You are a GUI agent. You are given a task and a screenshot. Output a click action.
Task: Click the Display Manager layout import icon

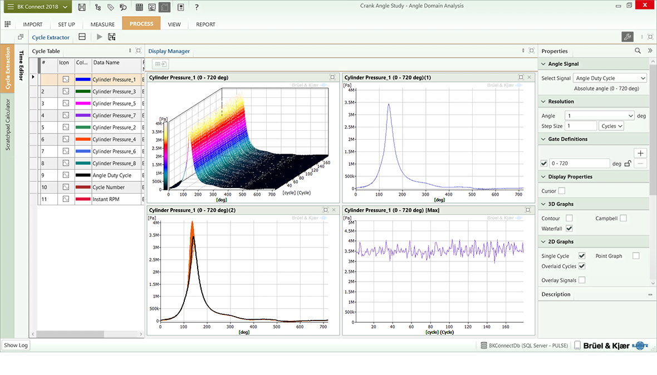(161, 64)
